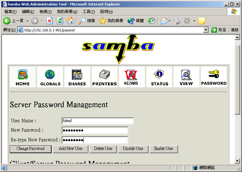The image size is (242, 172).
Task: Launch the Samba WIZARD icon
Action: [x=131, y=77]
